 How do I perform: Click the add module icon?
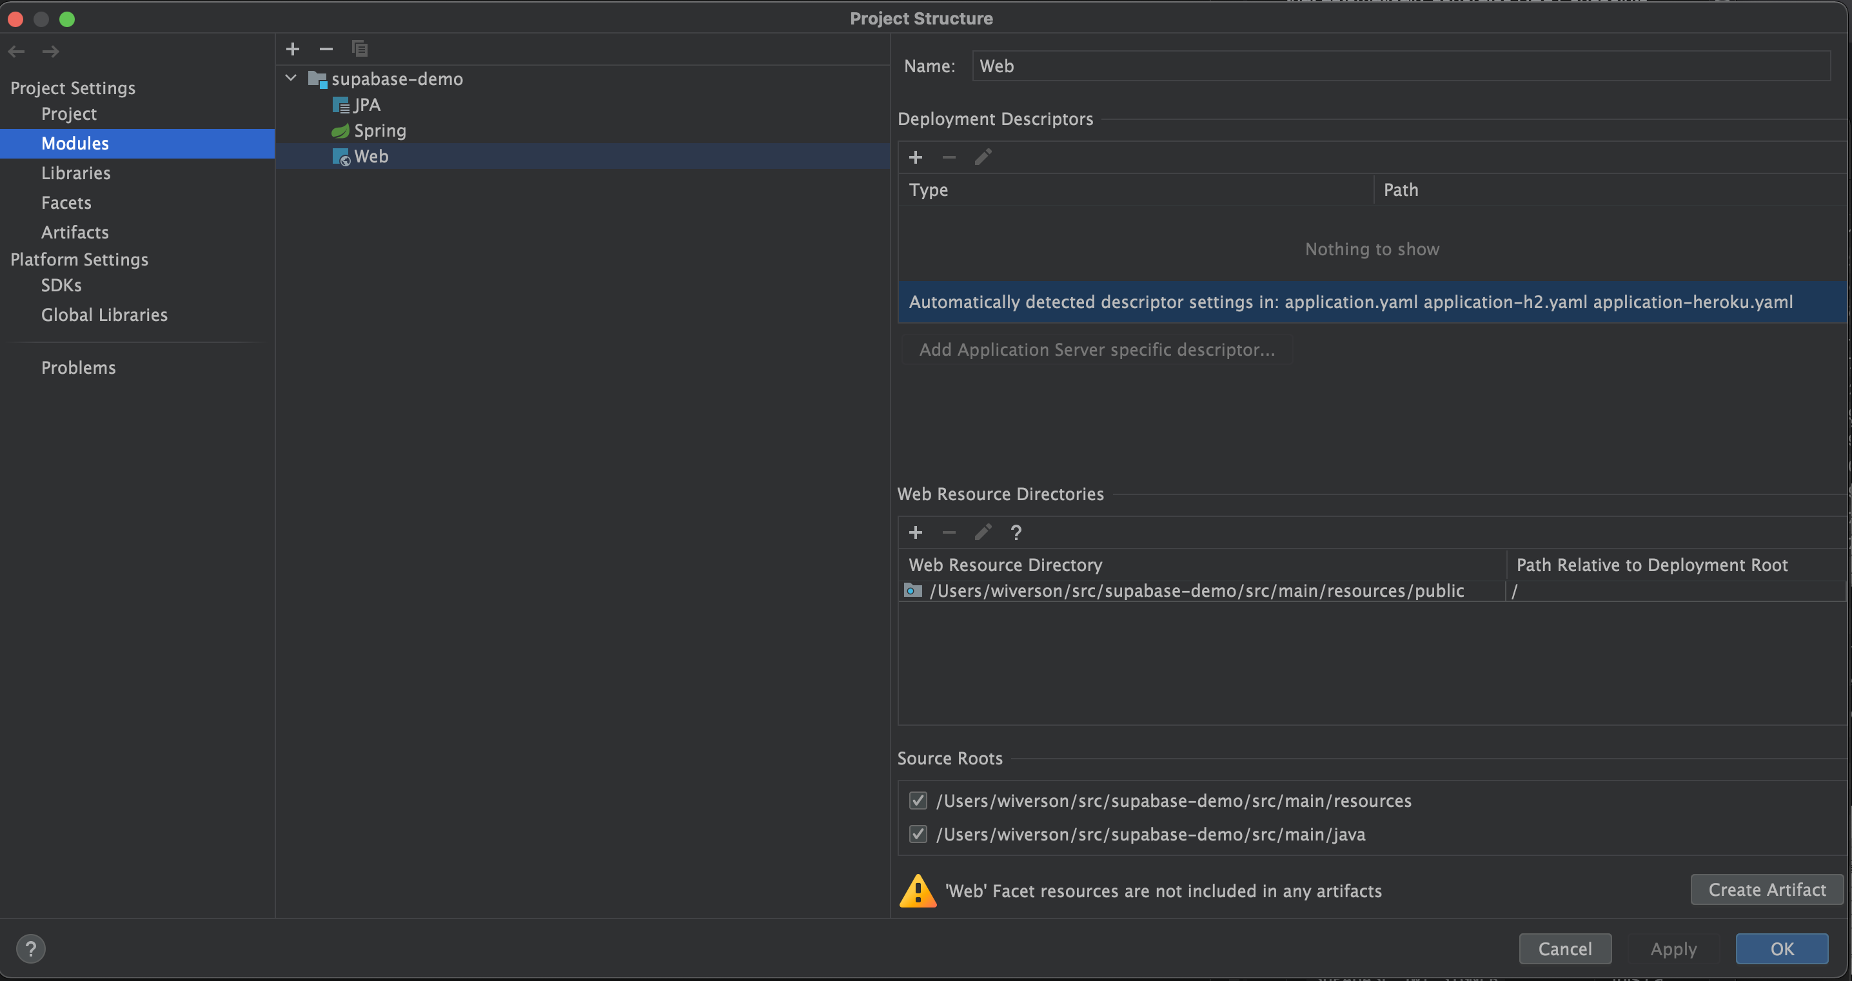(x=293, y=49)
